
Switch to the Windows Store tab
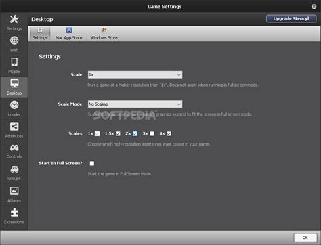coord(104,34)
